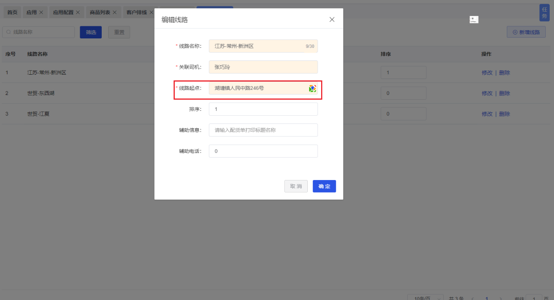Click the 线路名称 field in dialog
The image size is (554, 300).
tap(258, 46)
